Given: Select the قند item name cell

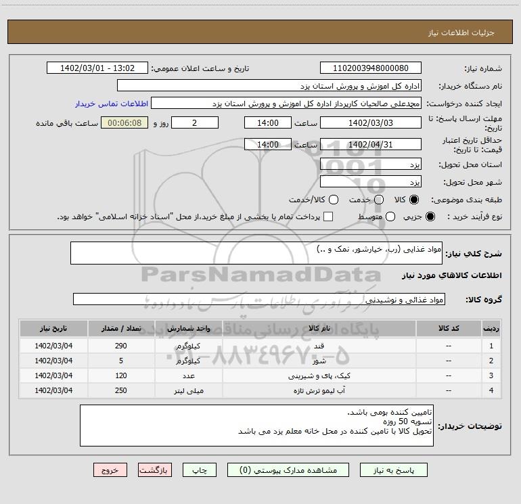Looking at the screenshot, I should tap(319, 346).
